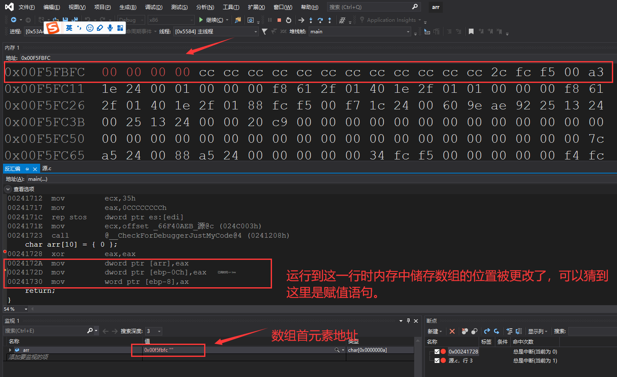Viewport: 617px width, 377px height.
Task: Open the Watch panel window options arrow
Action: (401, 321)
